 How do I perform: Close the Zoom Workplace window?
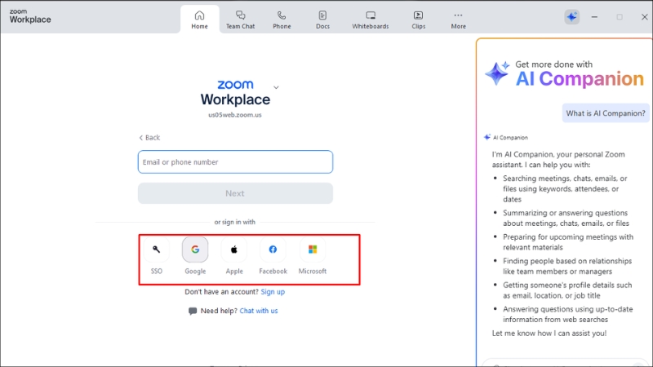click(644, 17)
